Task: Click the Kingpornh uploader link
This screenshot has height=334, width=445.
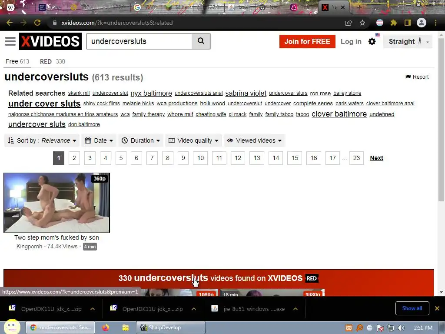Action: (29, 246)
